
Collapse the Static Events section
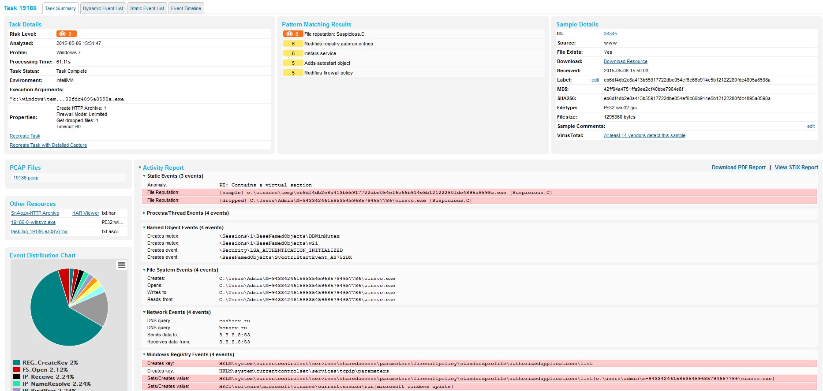[175, 176]
